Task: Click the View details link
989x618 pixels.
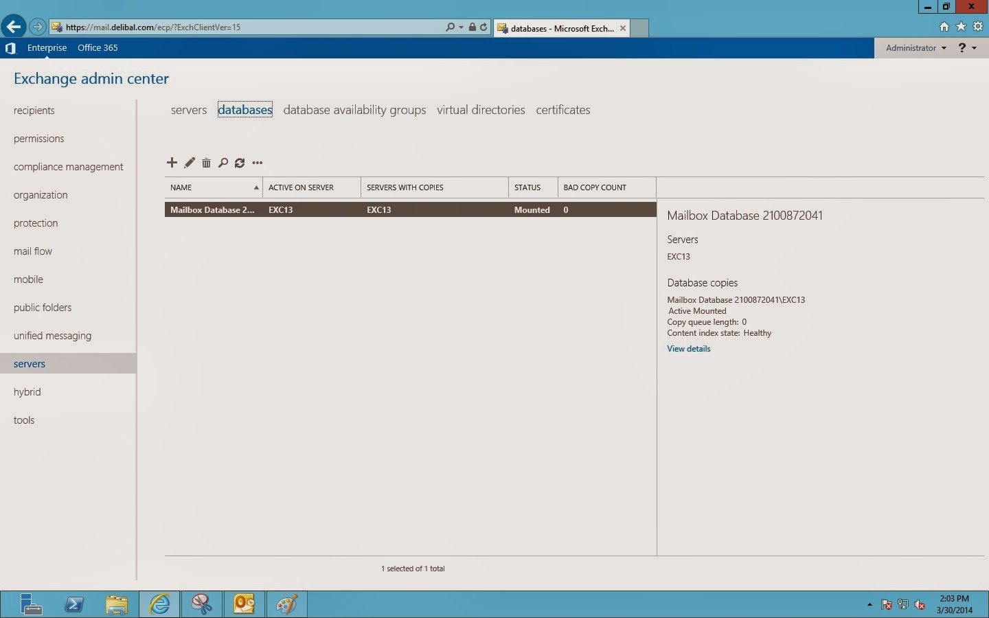Action: 688,349
